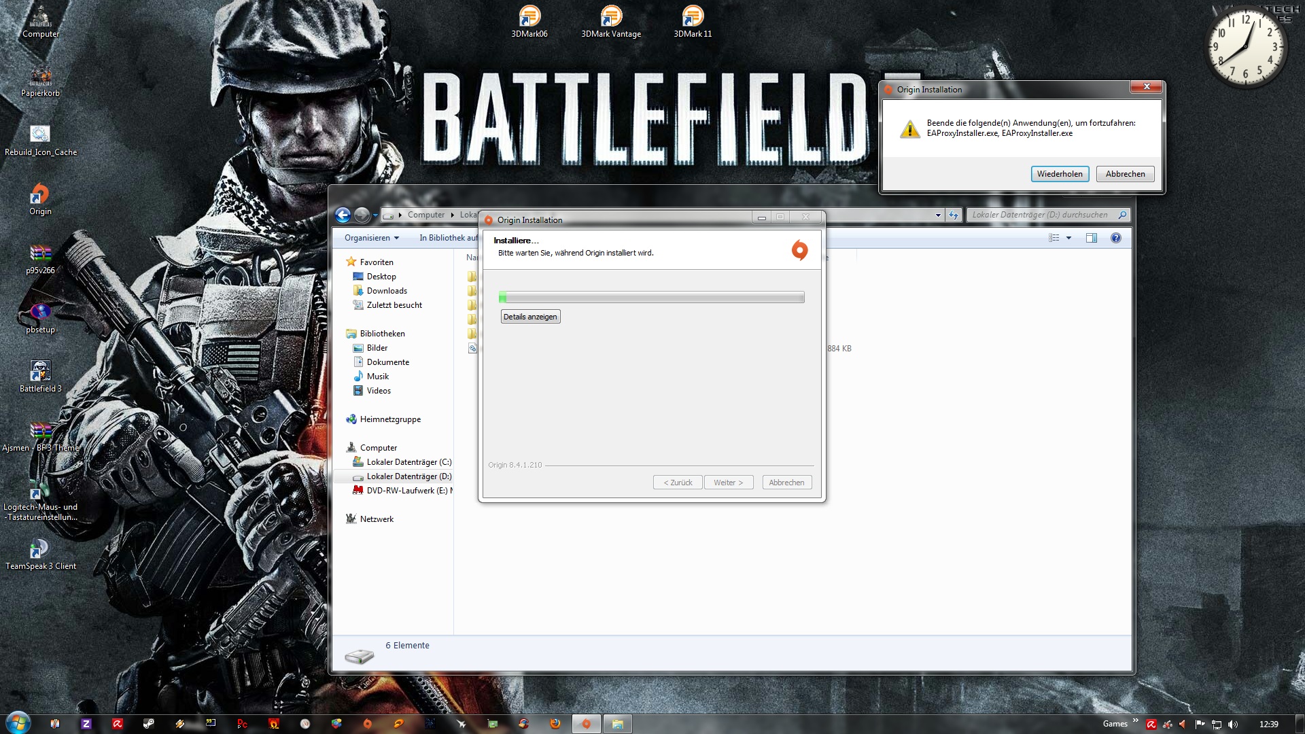Click the Details anzeigen button
1305x734 pixels.
coord(530,317)
